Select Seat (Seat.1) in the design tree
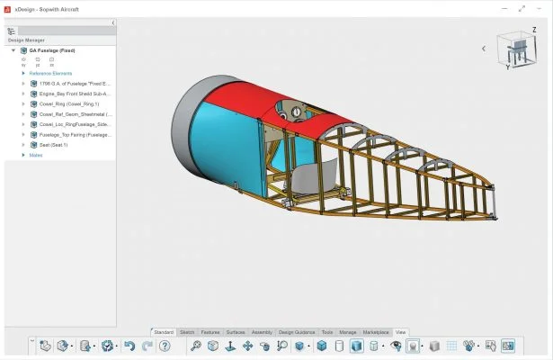This screenshot has height=360, width=553. coord(54,145)
